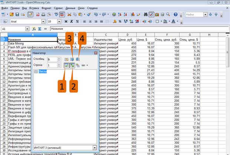The image size is (230, 155).
Task: Undo the last action
Action: (96, 14)
